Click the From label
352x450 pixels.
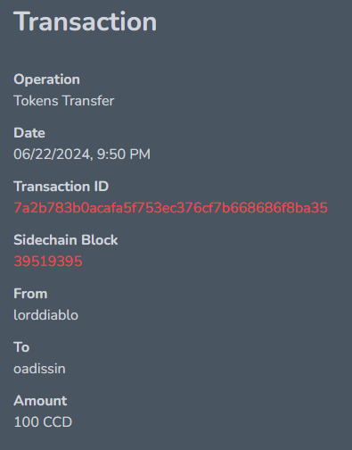click(30, 294)
